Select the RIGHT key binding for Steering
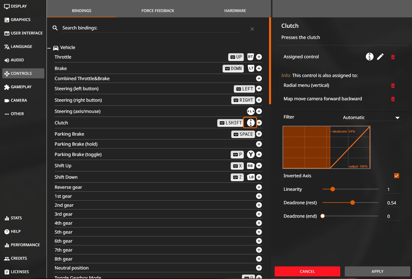 (243, 100)
